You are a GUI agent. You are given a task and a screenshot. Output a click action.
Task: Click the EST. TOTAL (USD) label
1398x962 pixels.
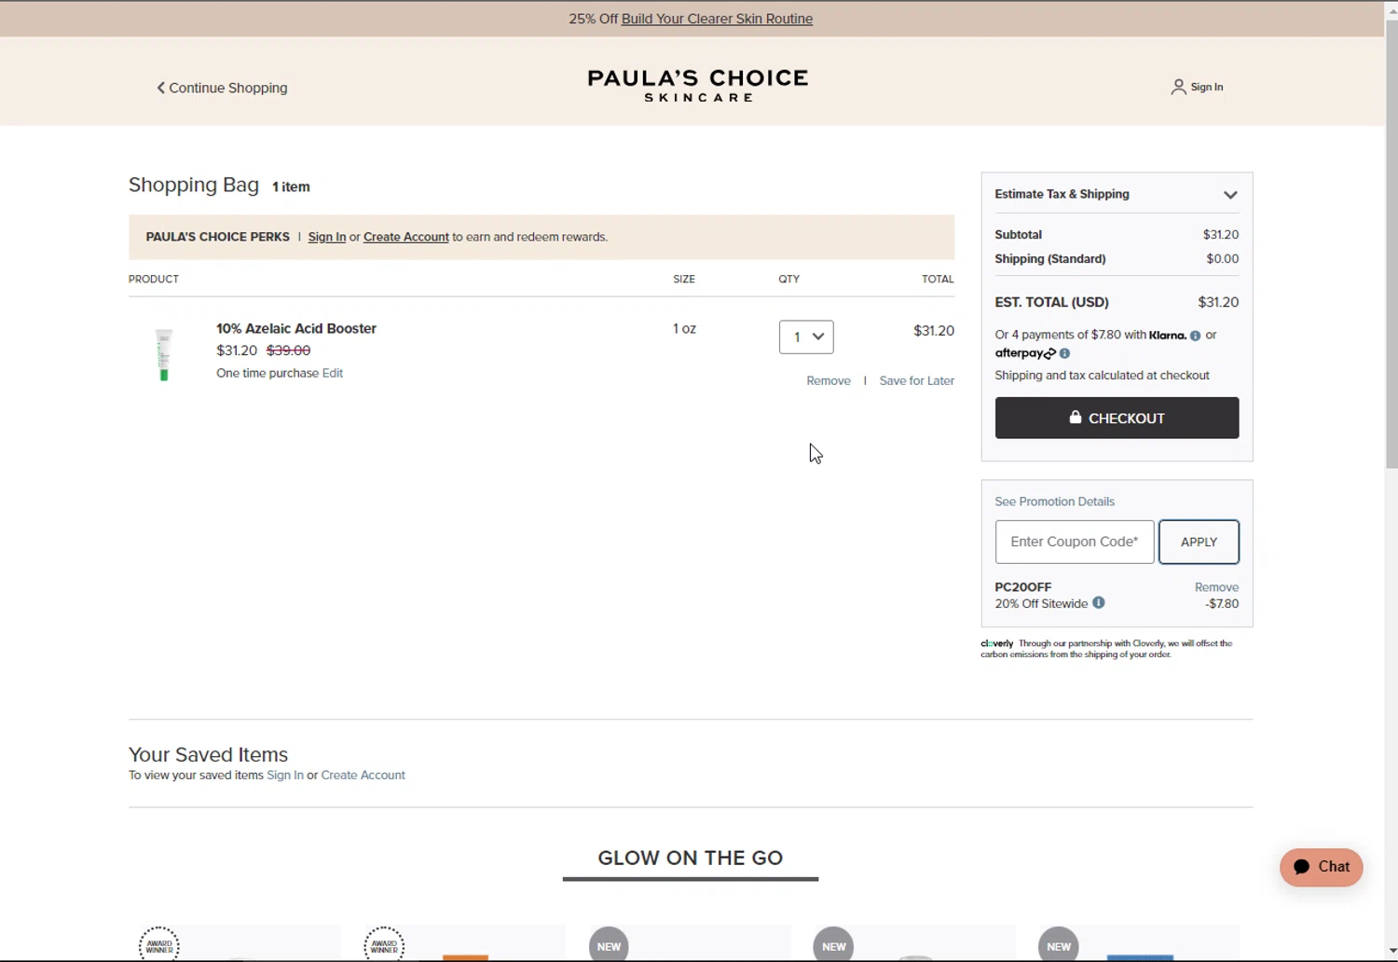[x=1051, y=302]
